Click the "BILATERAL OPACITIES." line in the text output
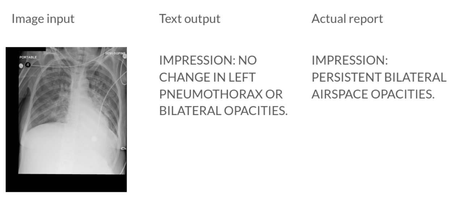 click(x=224, y=111)
